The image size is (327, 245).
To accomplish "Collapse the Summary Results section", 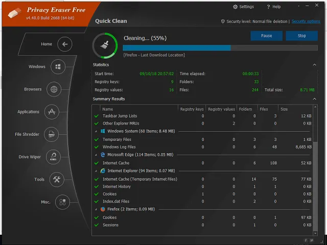I will tap(315, 99).
